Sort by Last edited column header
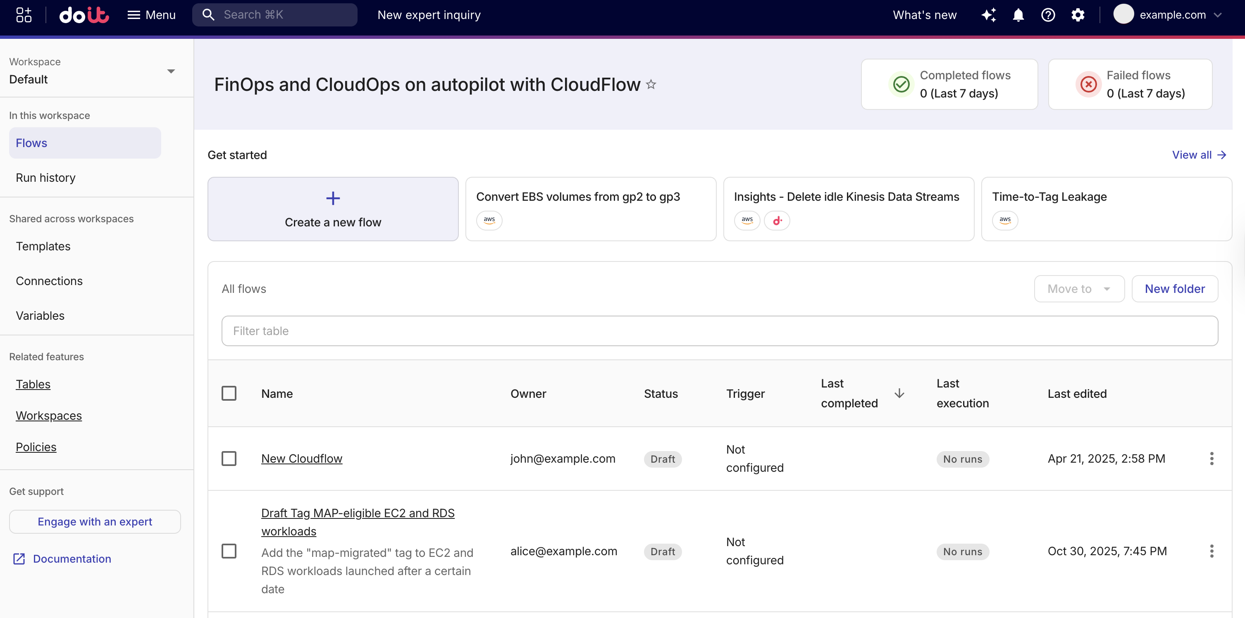This screenshot has height=618, width=1245. [1077, 394]
